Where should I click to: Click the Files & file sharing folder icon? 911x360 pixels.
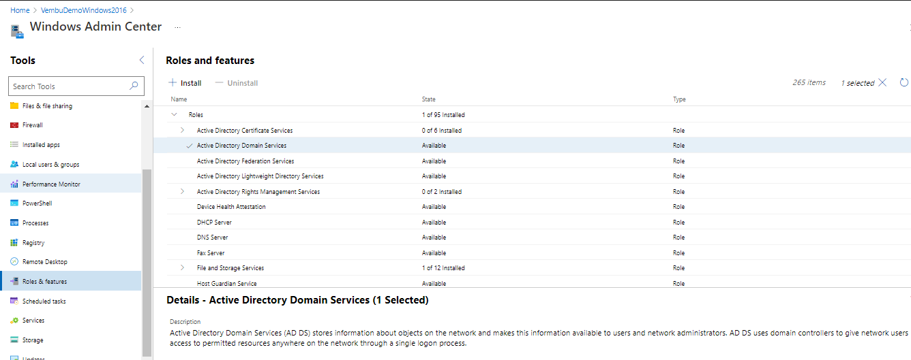tap(14, 106)
